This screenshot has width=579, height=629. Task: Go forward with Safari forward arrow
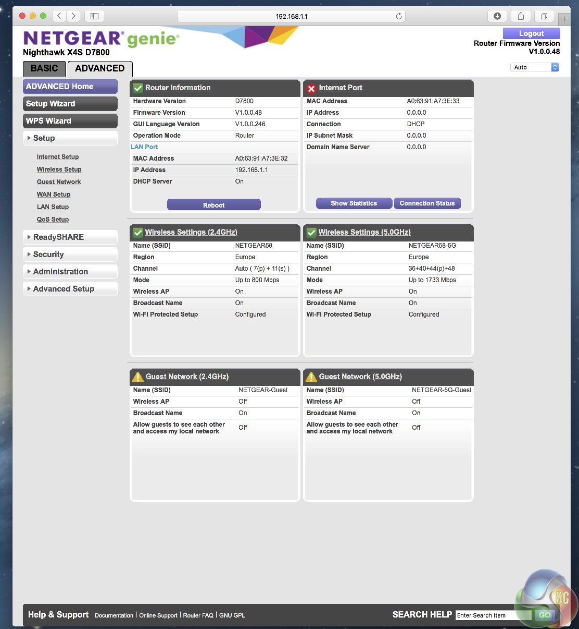click(73, 16)
